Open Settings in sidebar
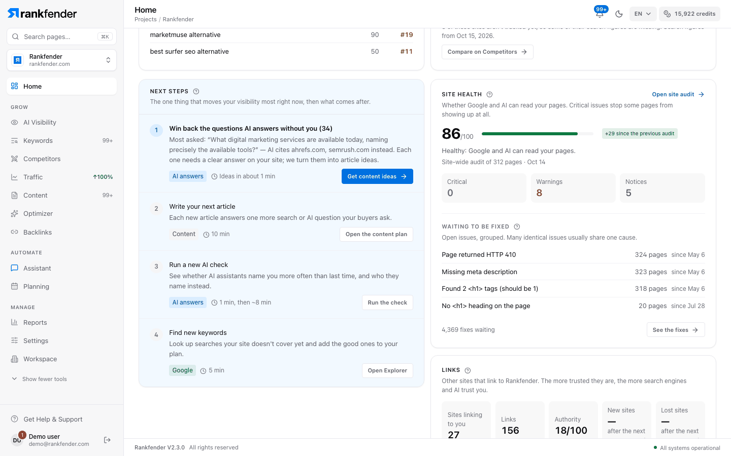Image resolution: width=731 pixels, height=456 pixels. click(61, 340)
